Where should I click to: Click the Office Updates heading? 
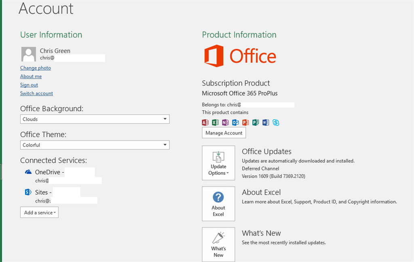pos(267,151)
